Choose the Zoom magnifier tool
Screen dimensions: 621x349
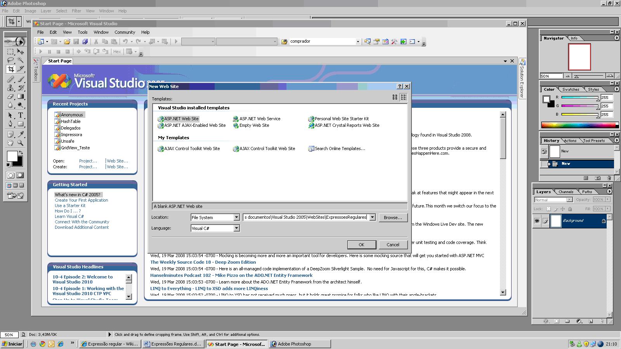pos(21,143)
